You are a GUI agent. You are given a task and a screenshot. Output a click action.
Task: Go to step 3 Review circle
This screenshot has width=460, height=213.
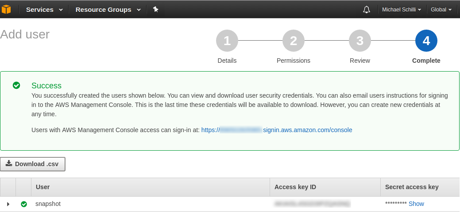tap(360, 41)
